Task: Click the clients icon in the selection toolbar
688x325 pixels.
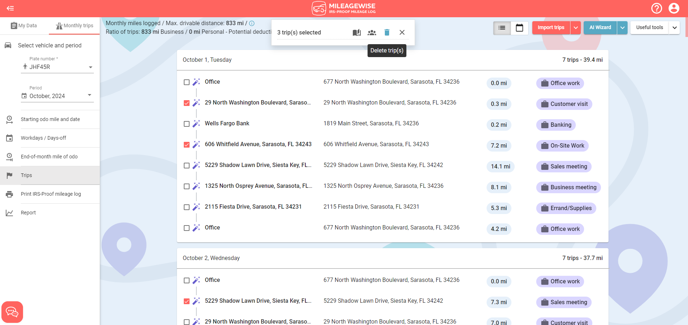Action: coord(372,32)
